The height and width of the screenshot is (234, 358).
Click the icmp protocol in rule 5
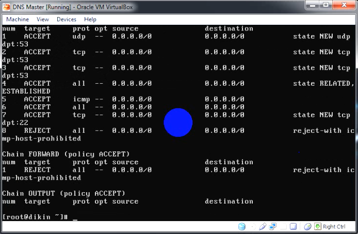click(x=82, y=99)
